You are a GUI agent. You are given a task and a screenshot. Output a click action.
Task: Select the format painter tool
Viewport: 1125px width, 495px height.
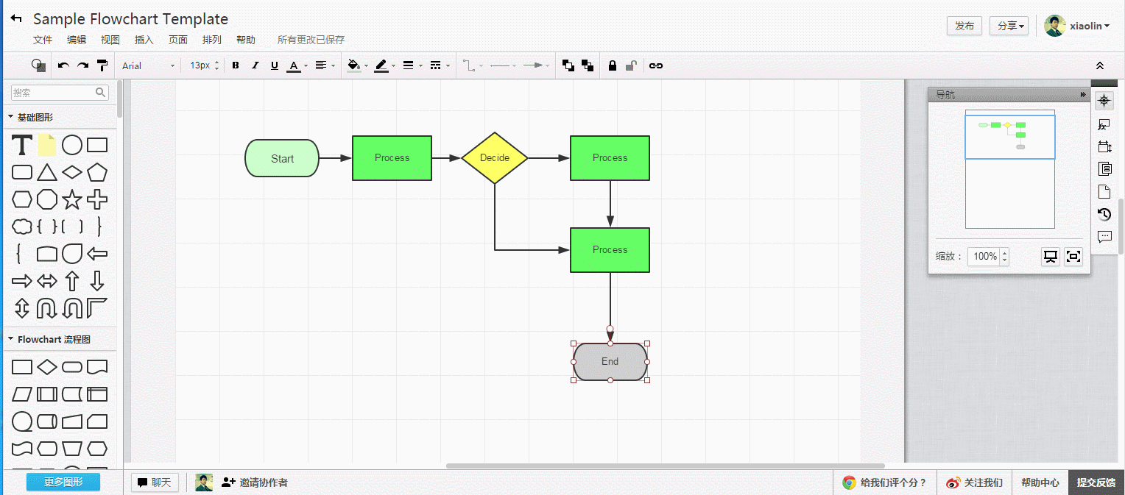pyautogui.click(x=103, y=65)
